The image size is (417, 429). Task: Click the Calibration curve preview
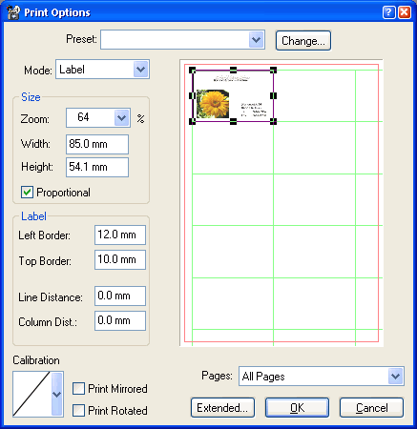coord(31,394)
